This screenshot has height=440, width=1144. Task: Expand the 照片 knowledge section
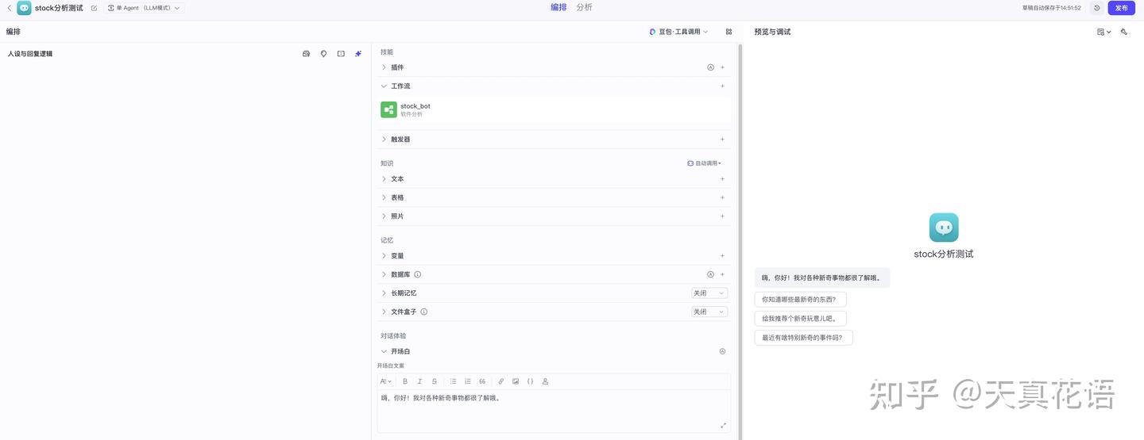pos(385,216)
